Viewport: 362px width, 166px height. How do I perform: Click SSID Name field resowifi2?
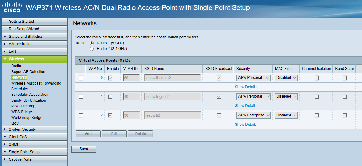coord(172,115)
